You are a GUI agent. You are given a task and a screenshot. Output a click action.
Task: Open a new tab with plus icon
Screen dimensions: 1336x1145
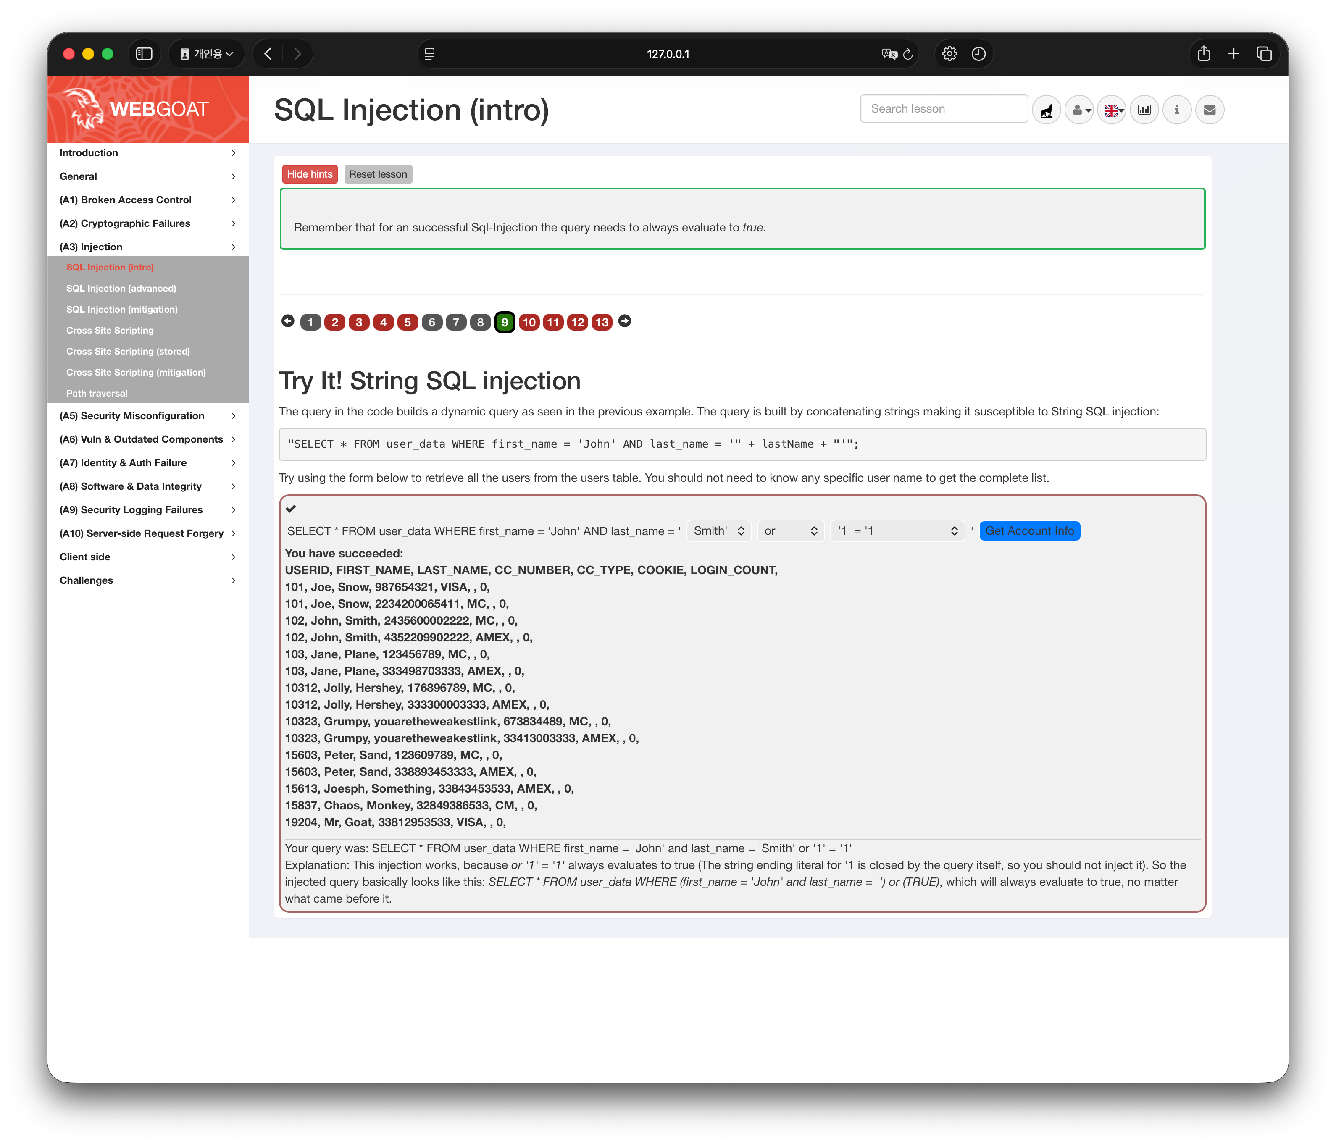coord(1233,53)
